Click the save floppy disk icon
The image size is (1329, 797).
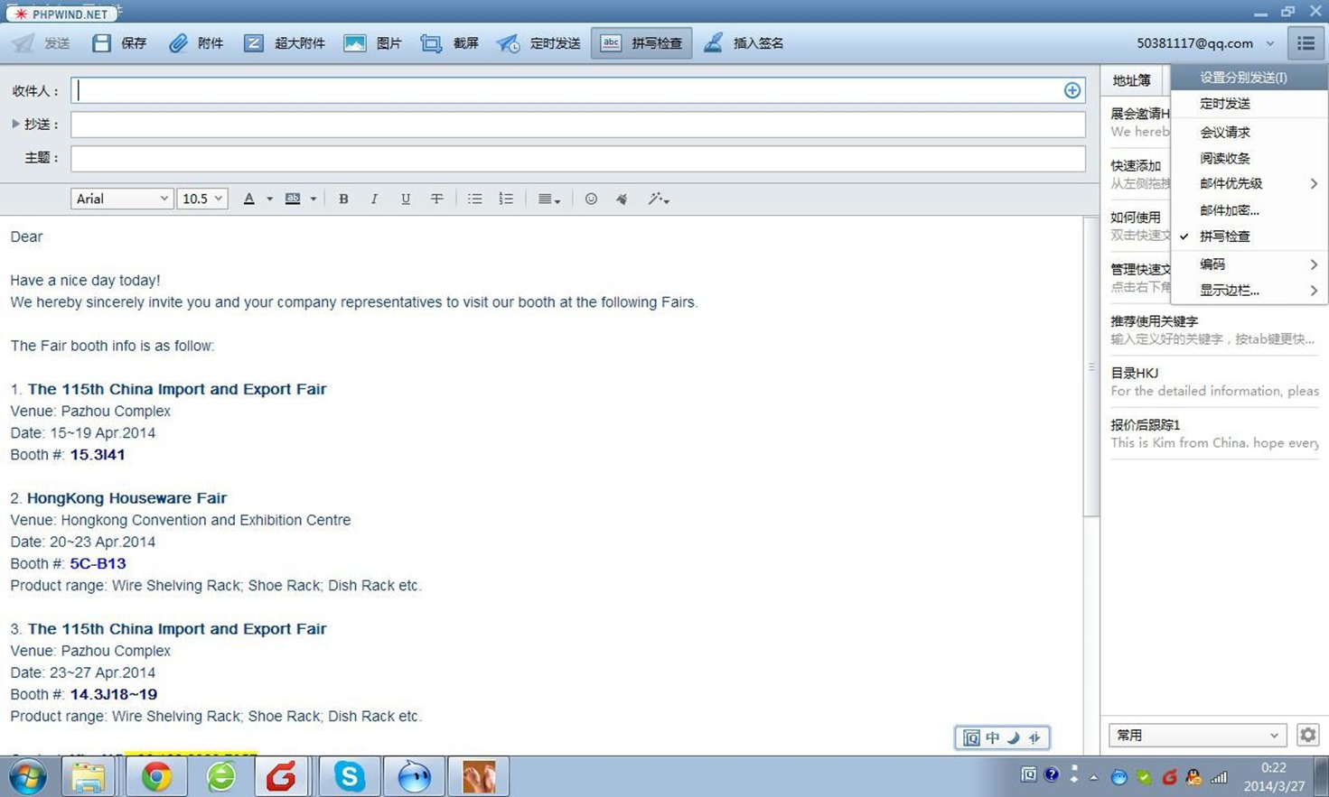[x=102, y=43]
